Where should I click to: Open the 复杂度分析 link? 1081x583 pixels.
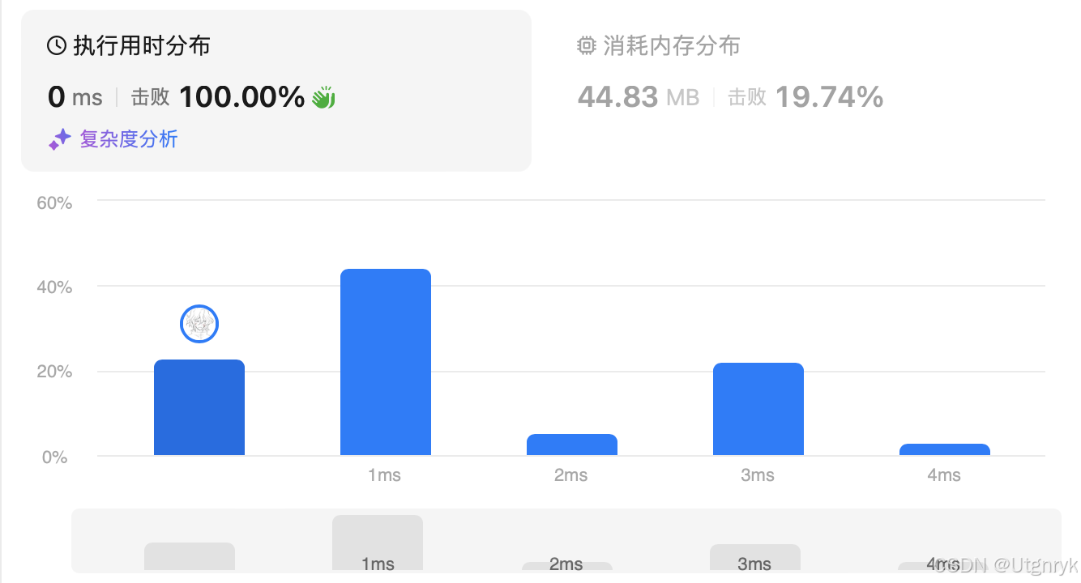129,139
